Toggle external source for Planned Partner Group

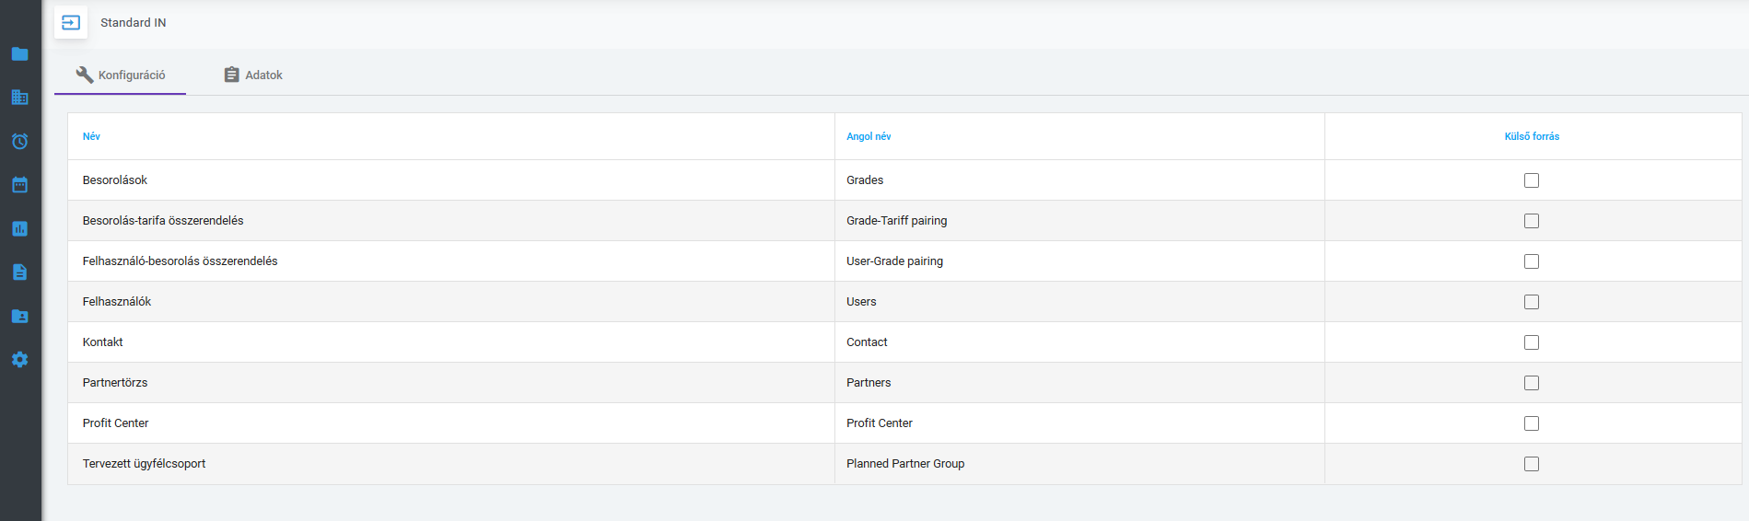click(1531, 464)
